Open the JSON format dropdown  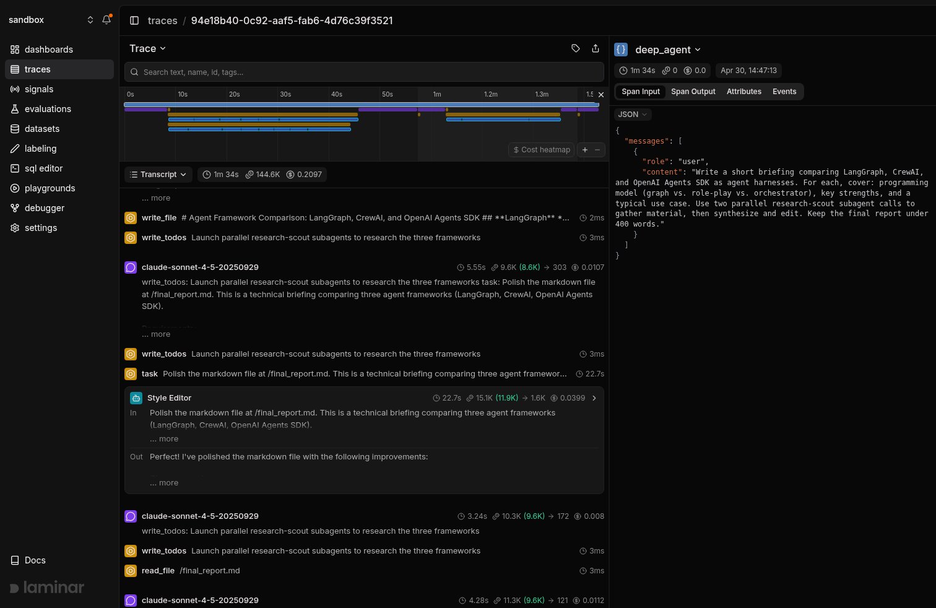tap(633, 115)
